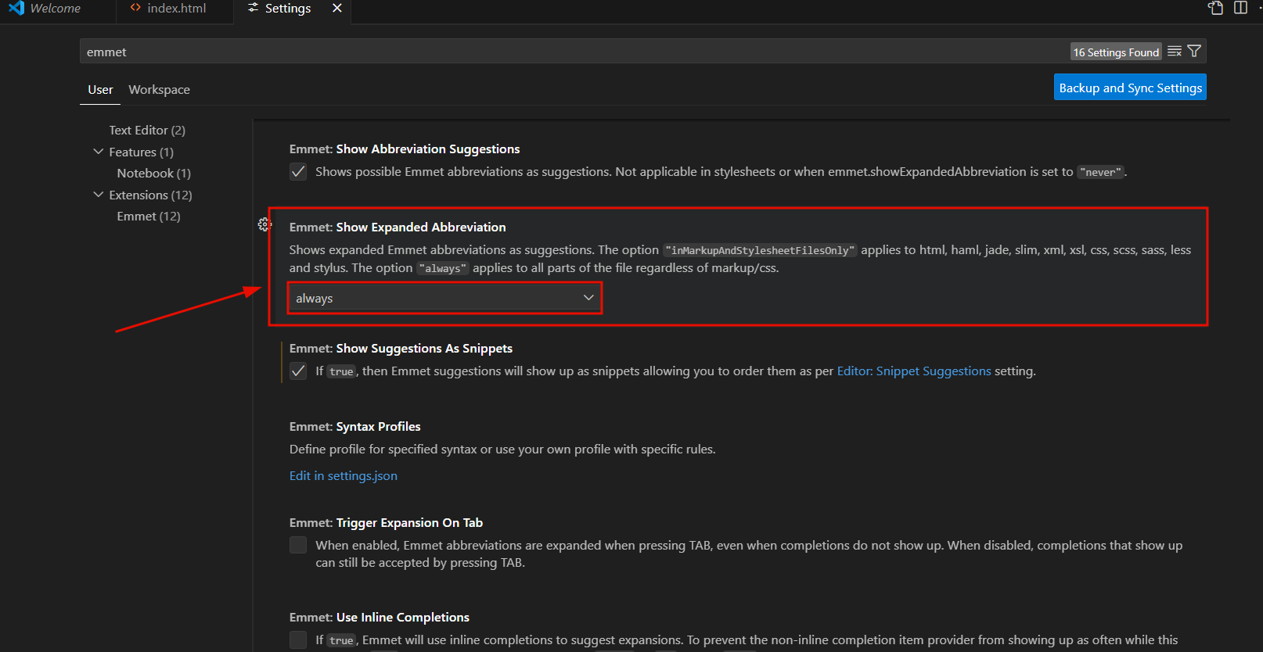Click Emmet: Syntax Profiles heading
Screen dimensions: 1263x652
355,426
